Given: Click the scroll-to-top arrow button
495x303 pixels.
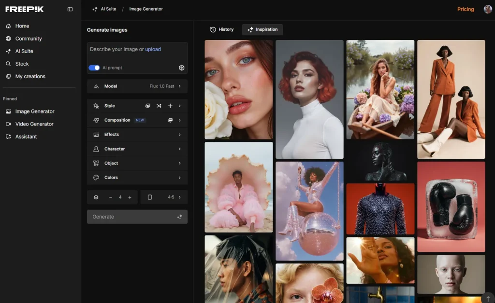Looking at the screenshot, I should 488,298.
